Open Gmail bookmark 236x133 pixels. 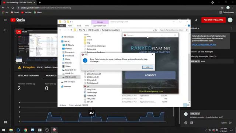point(15,12)
